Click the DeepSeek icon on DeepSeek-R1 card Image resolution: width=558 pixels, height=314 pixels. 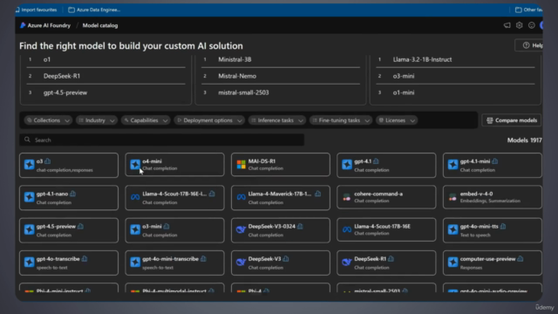347,262
